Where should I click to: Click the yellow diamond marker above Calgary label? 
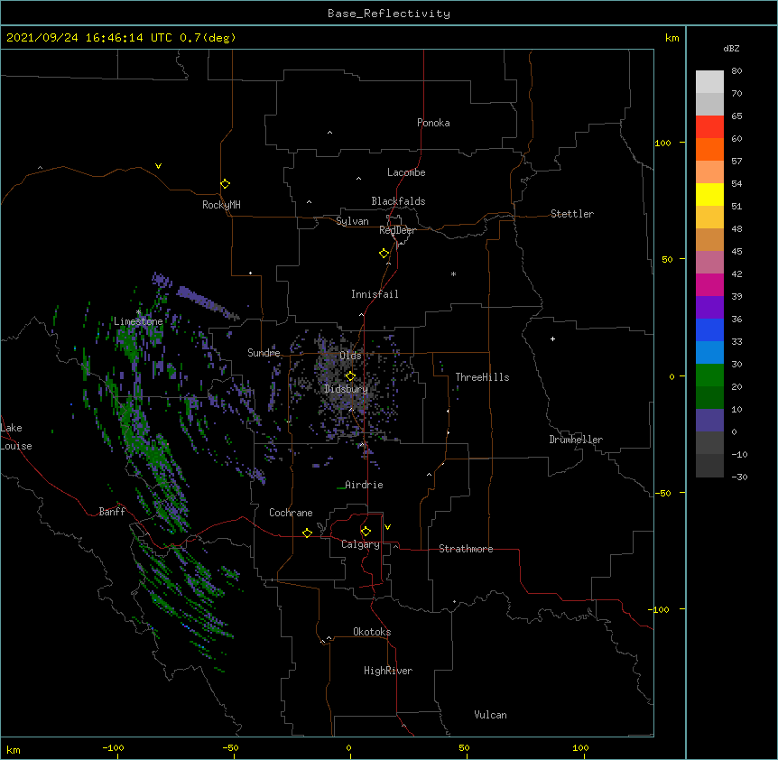(366, 532)
